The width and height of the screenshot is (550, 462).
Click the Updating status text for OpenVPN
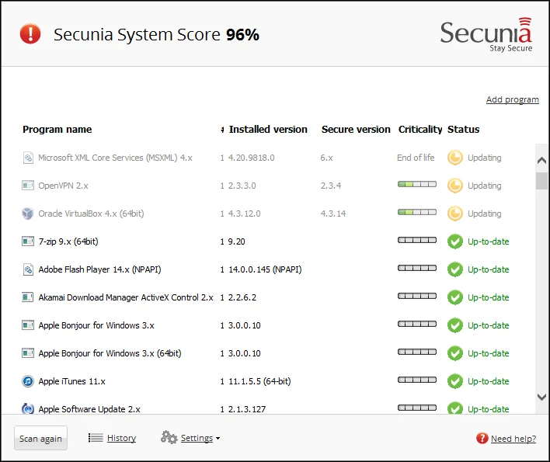click(485, 186)
